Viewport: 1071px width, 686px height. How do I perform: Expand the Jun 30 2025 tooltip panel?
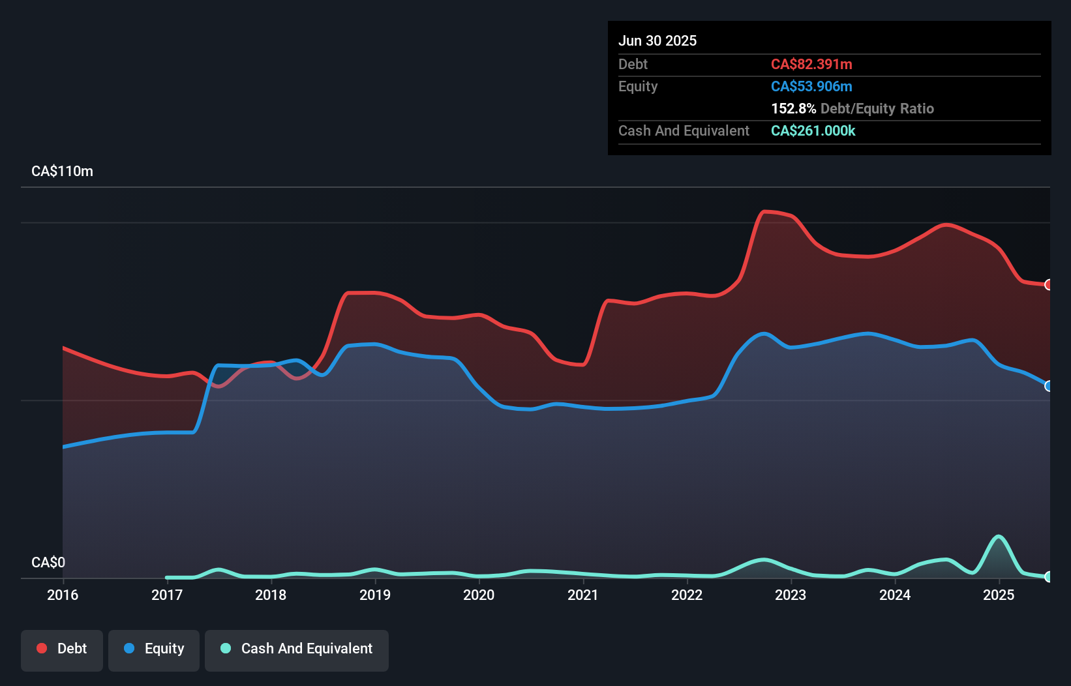657,40
